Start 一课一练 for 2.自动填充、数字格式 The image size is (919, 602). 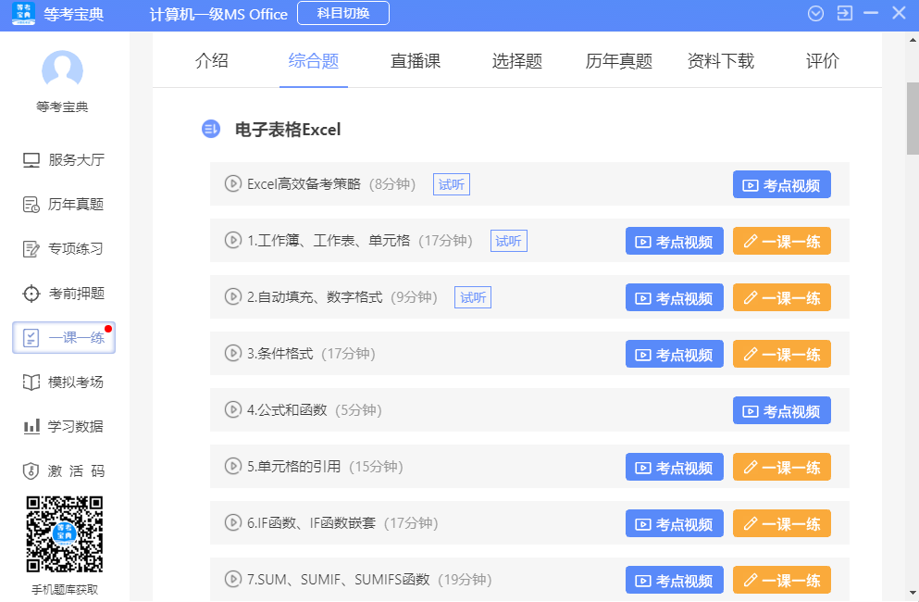point(781,297)
